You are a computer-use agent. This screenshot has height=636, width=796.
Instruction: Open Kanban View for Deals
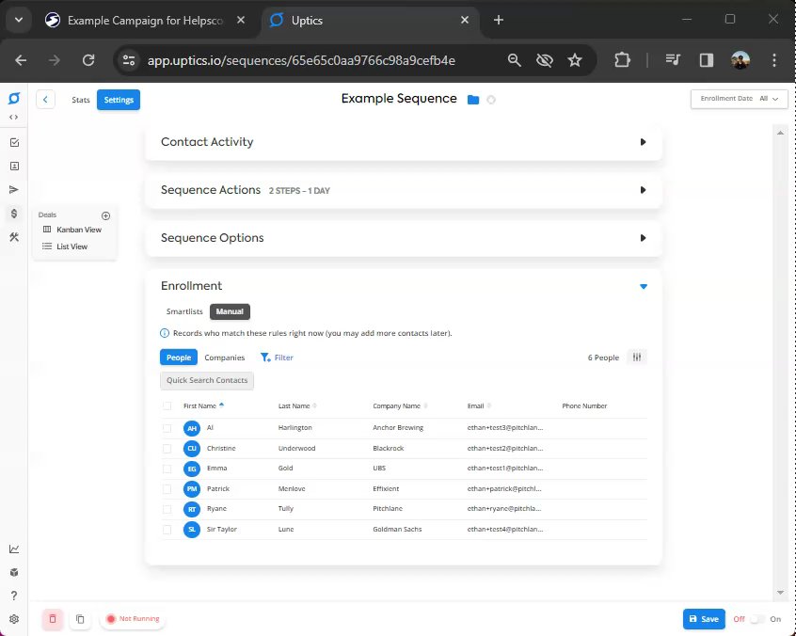72,230
